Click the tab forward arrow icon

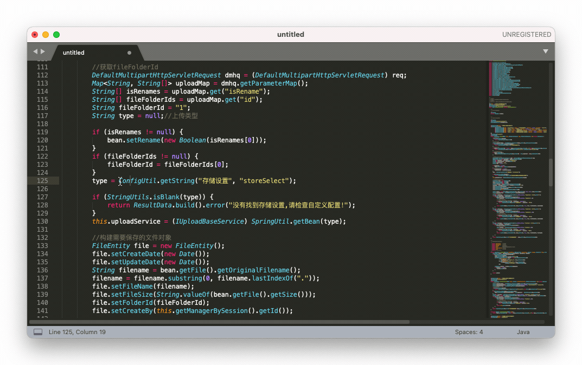43,51
